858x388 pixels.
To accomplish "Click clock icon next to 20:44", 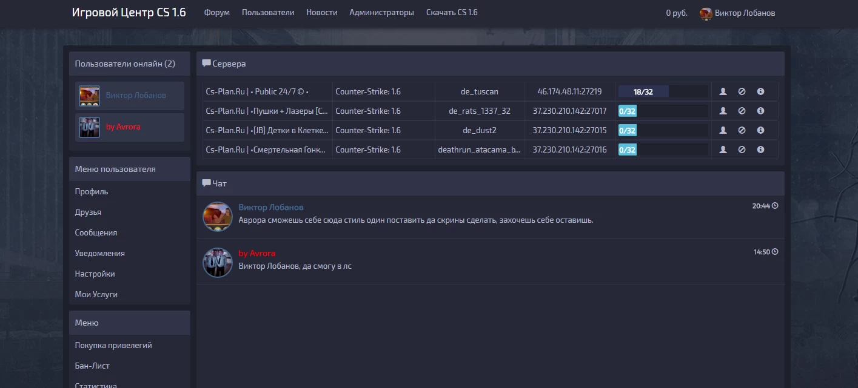I will coord(775,206).
